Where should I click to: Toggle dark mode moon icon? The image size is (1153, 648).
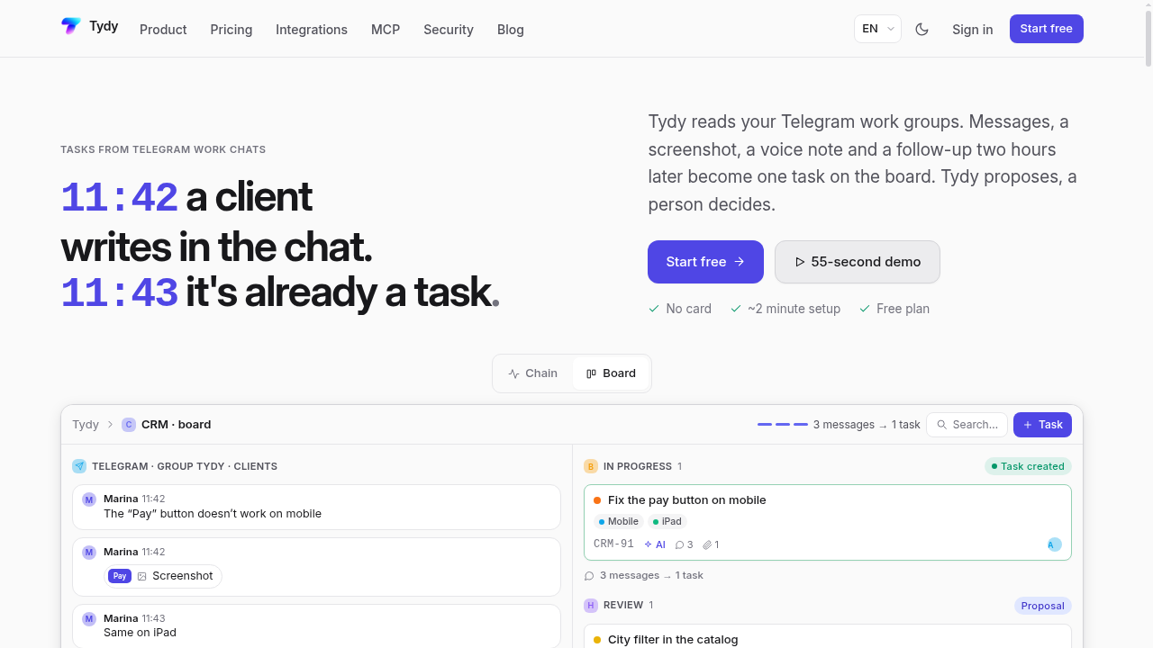921,29
